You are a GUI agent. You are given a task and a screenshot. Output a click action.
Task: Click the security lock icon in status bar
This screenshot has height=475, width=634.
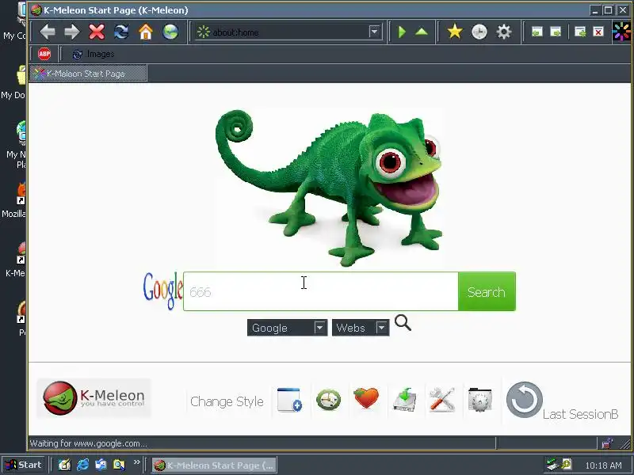(x=607, y=443)
